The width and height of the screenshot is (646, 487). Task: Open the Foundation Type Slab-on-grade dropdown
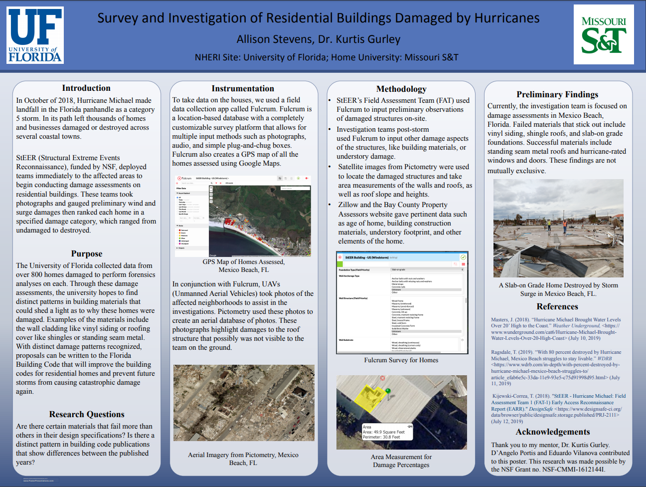point(427,269)
